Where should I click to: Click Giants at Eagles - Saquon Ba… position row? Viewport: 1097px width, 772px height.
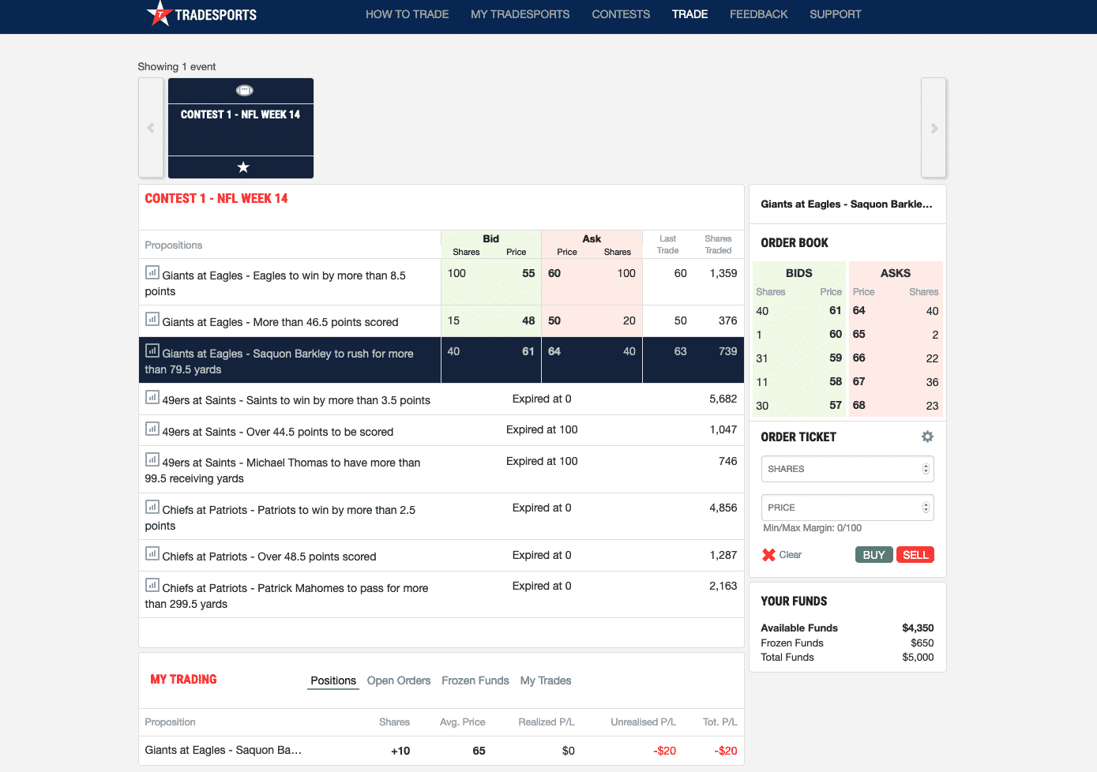pyautogui.click(x=441, y=751)
